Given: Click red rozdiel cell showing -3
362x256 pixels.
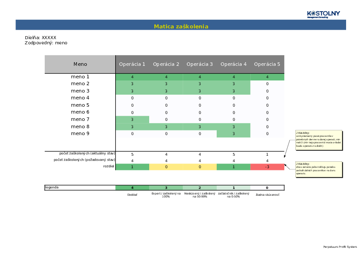Looking at the screenshot, I should point(267,167).
